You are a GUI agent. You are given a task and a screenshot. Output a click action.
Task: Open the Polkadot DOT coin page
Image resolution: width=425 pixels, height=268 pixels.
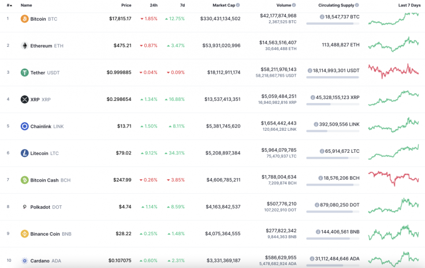(x=46, y=207)
